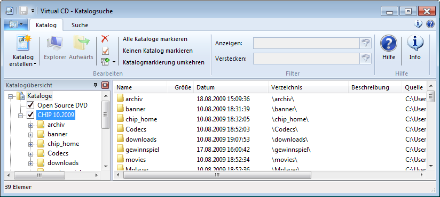Click the Virtual CD application icon in the title bar
440x197 pixels.
click(x=10, y=11)
